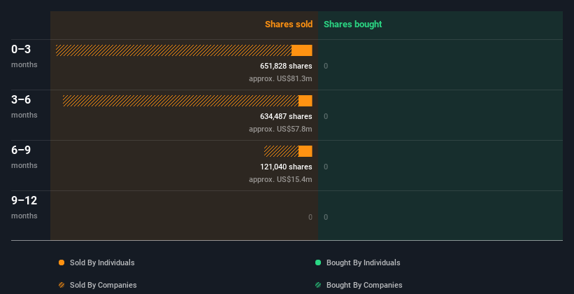Click the hatched company bar for 0–3 months
The width and height of the screenshot is (574, 294).
point(173,50)
